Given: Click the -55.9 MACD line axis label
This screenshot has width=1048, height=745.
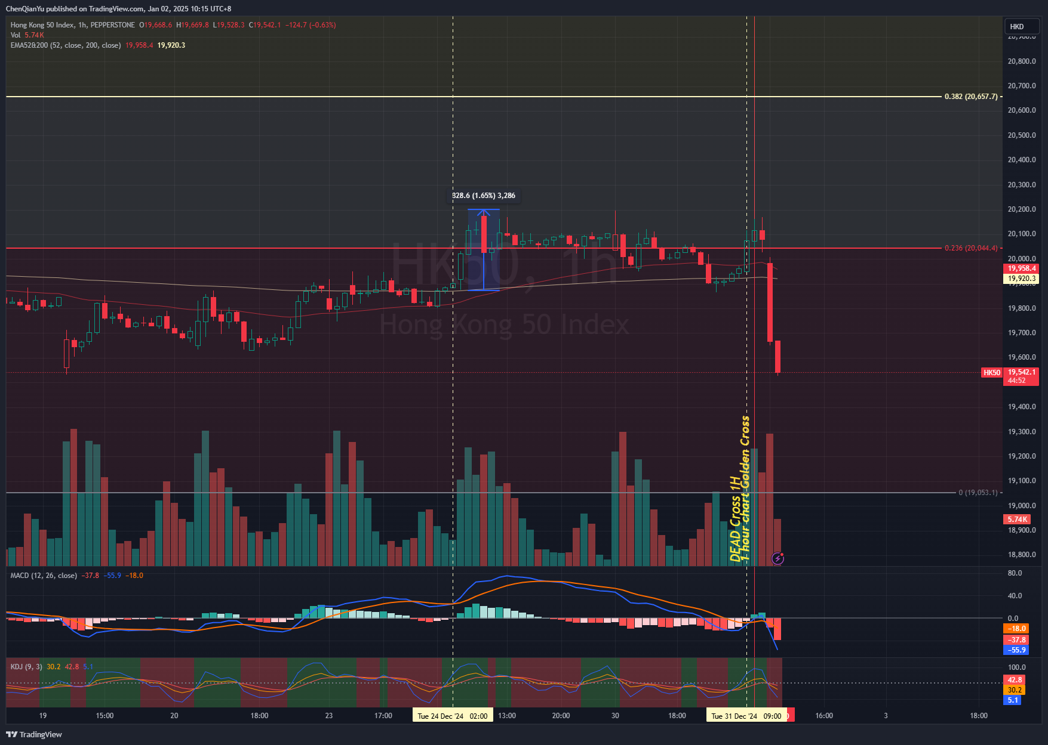Looking at the screenshot, I should click(x=1016, y=650).
